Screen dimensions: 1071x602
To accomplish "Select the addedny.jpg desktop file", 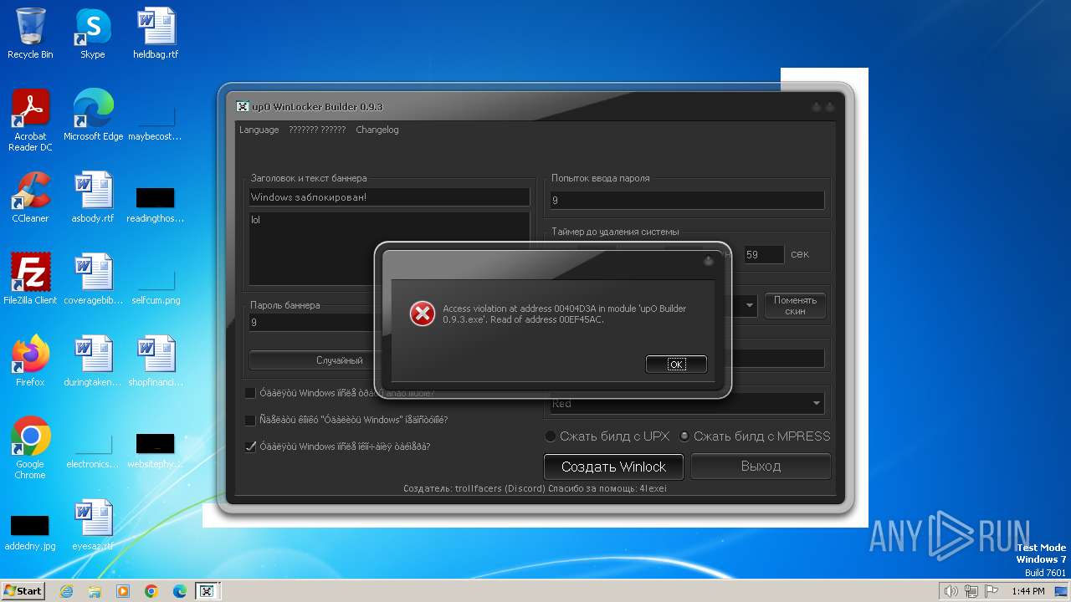I will (x=30, y=532).
